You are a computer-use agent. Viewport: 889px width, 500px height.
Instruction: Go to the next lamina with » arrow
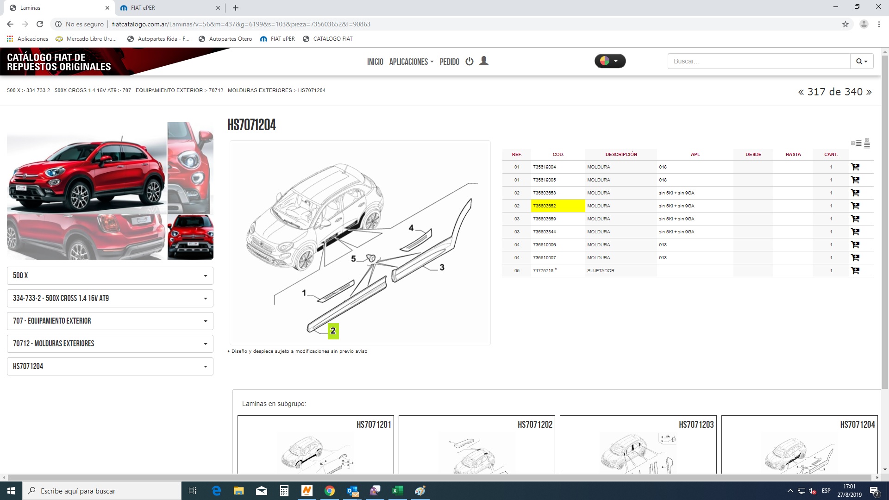click(869, 92)
